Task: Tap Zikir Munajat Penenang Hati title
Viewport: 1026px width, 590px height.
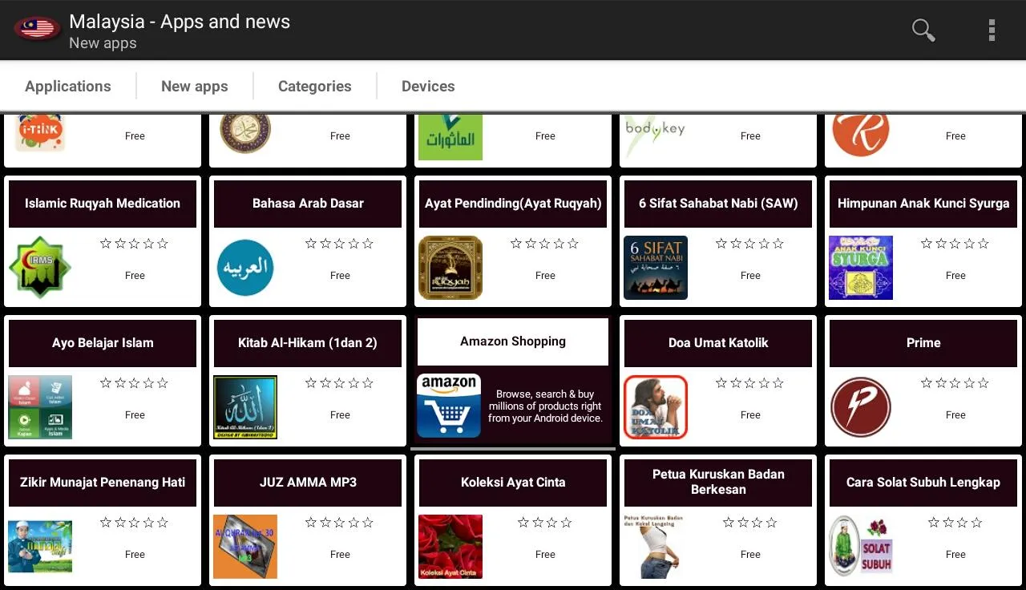Action: click(103, 483)
